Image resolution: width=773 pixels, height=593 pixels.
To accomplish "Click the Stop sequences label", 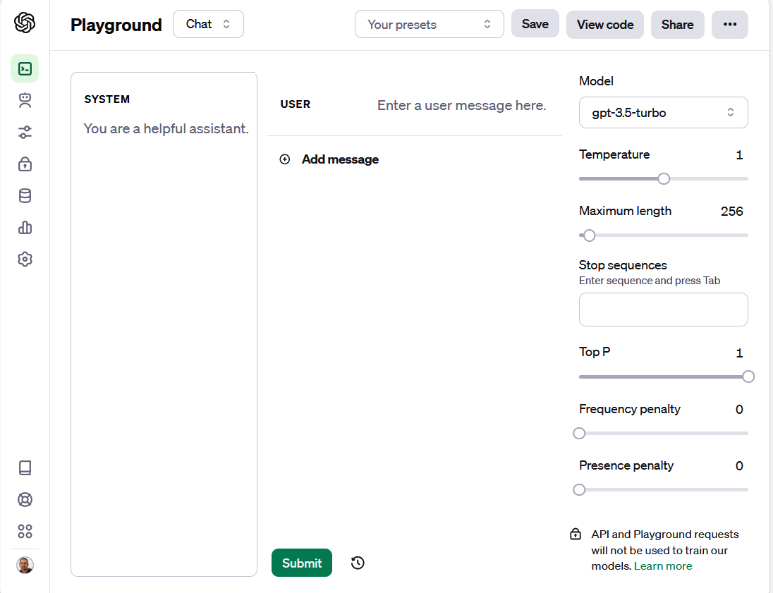I will [x=623, y=265].
